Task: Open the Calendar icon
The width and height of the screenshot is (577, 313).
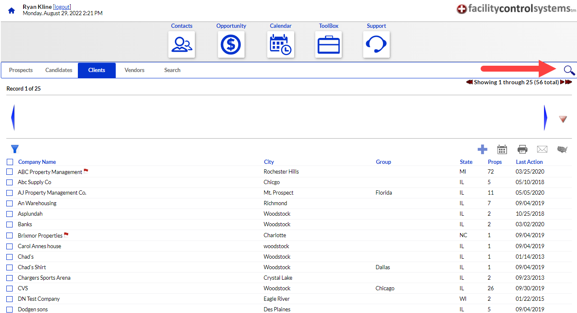Action: 281,44
